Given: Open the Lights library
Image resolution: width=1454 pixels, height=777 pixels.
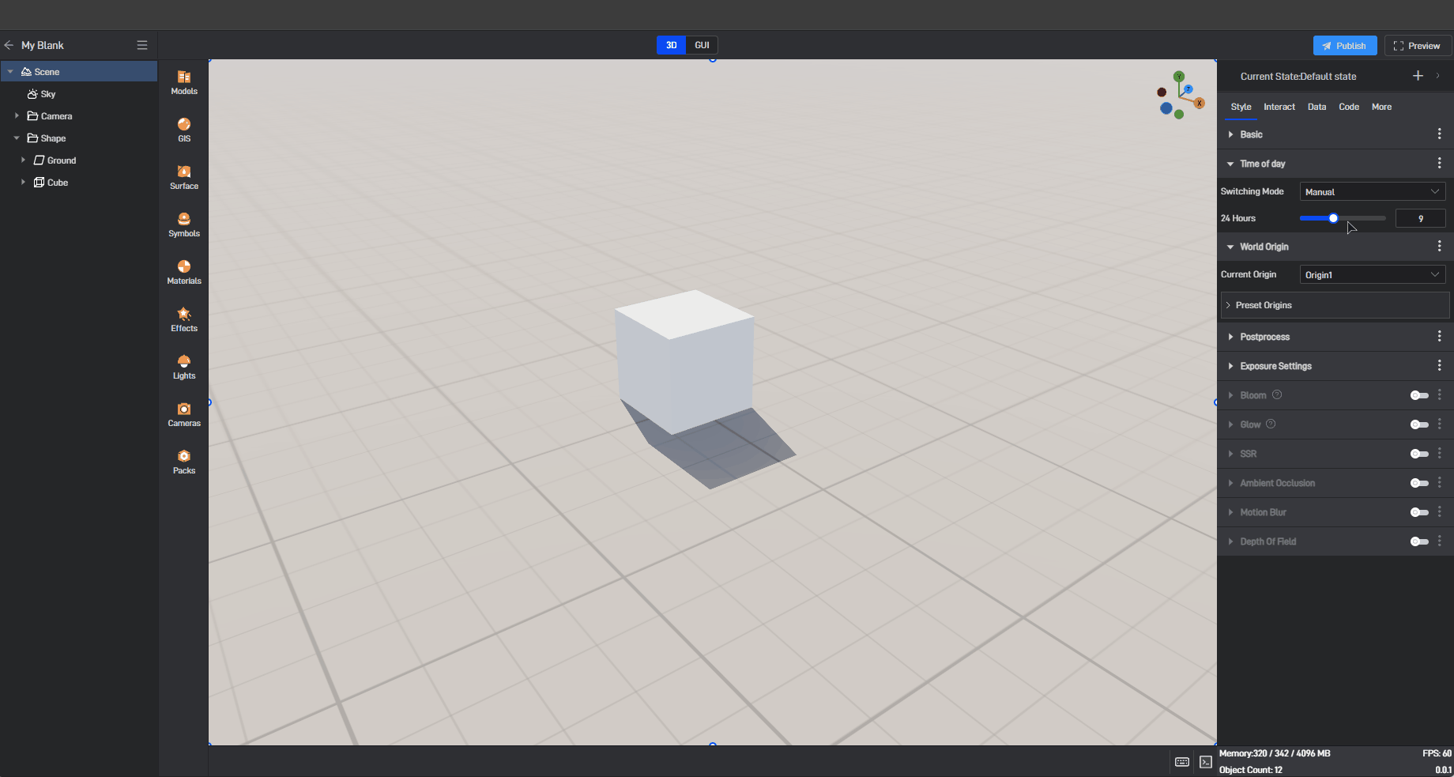Looking at the screenshot, I should 184,367.
